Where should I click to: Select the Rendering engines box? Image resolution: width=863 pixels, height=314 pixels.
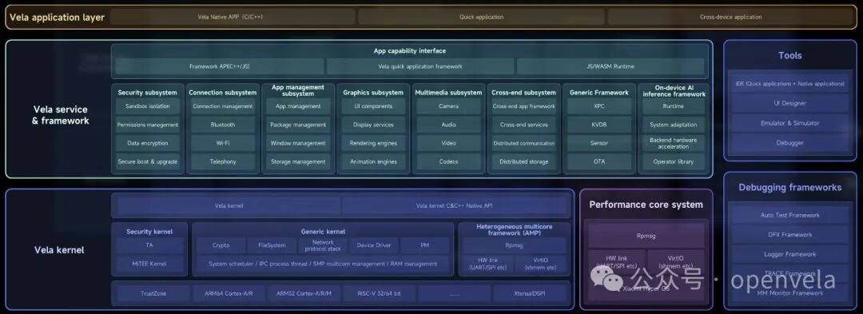pyautogui.click(x=374, y=143)
